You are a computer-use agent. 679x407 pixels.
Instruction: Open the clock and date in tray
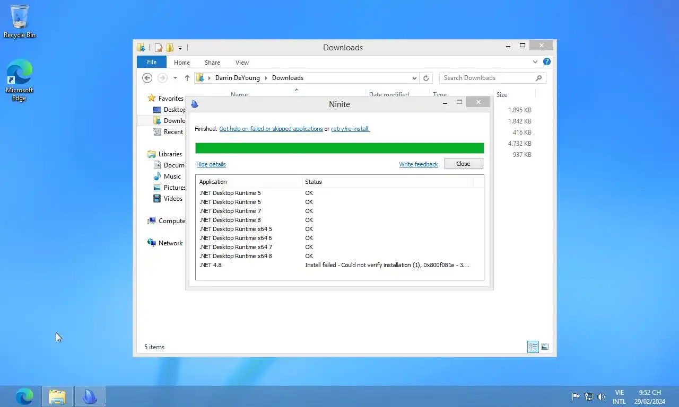click(x=650, y=397)
